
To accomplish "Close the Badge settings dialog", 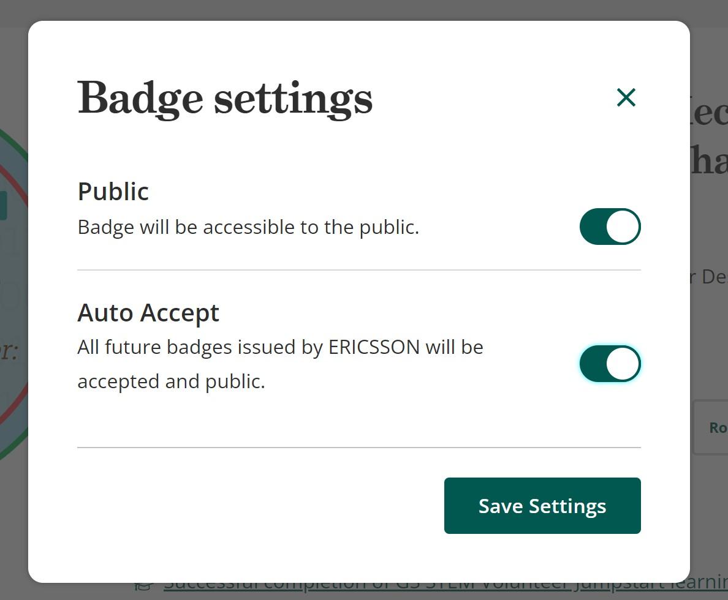I will pos(626,97).
